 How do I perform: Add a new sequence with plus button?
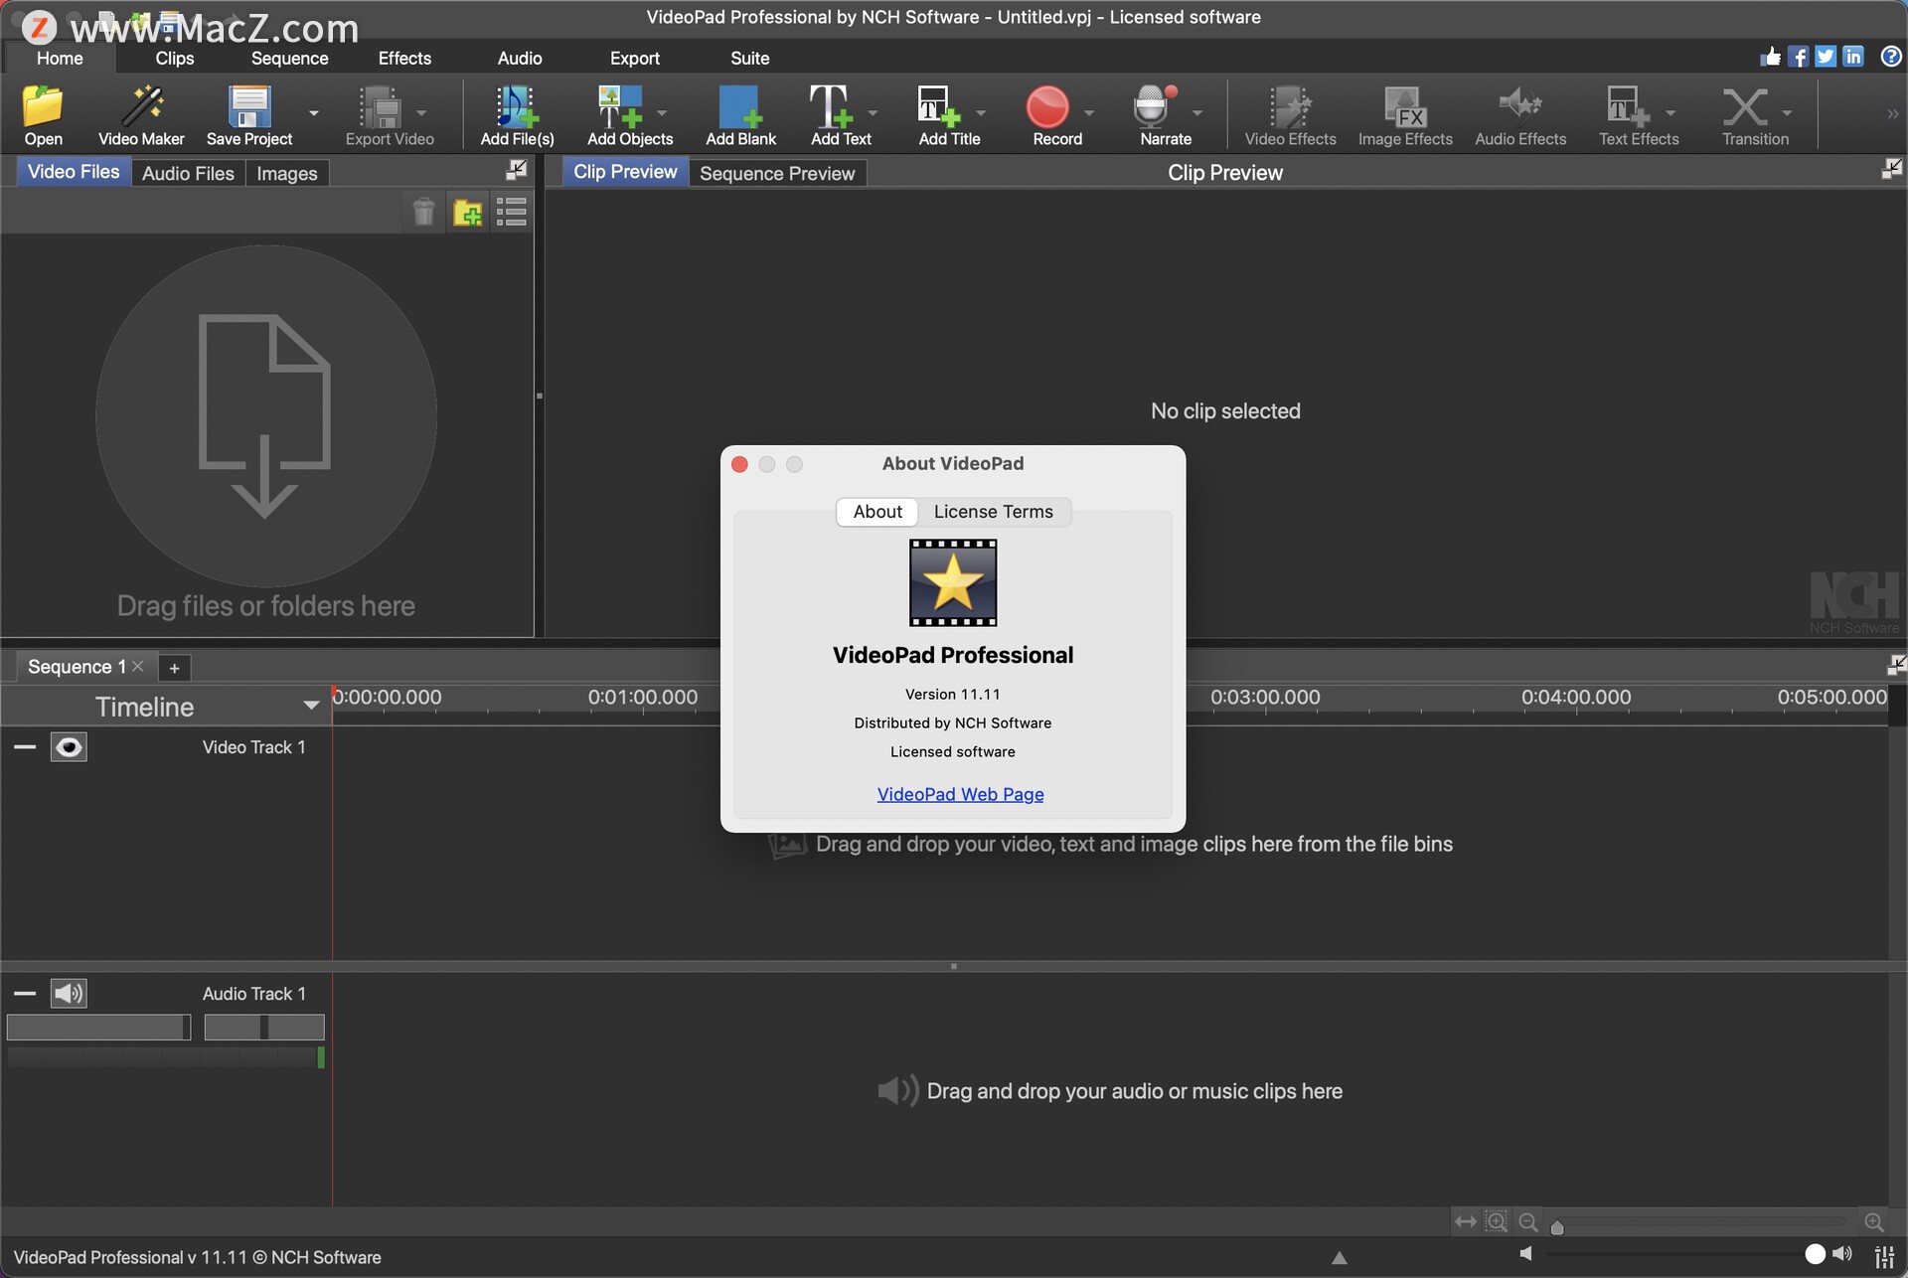175,668
